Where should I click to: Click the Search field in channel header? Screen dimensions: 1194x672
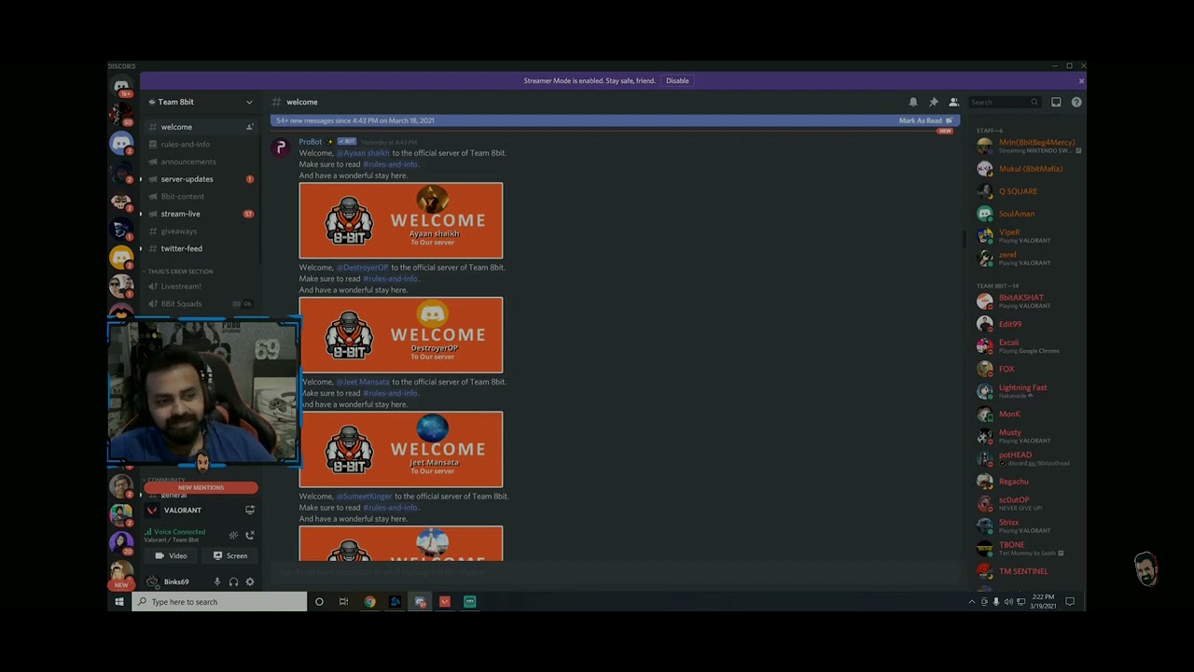(x=1004, y=102)
